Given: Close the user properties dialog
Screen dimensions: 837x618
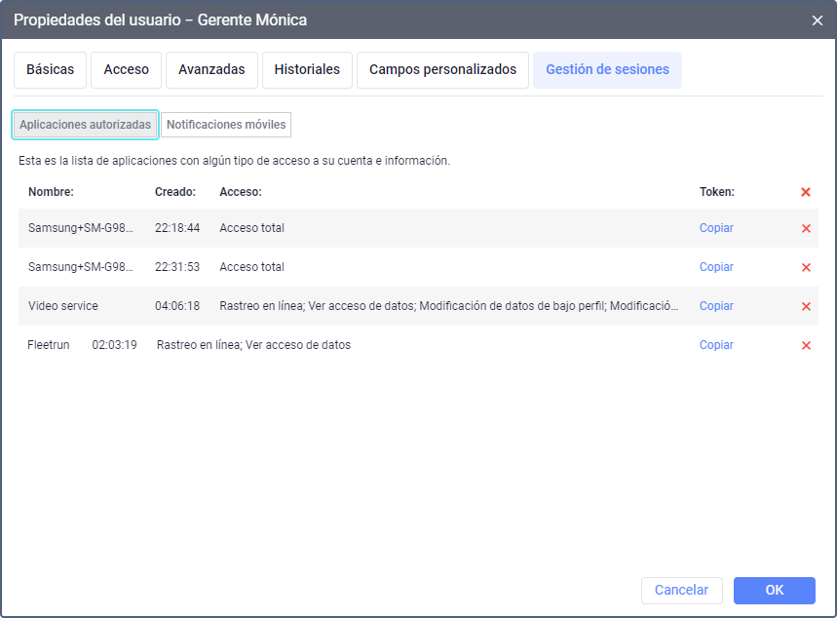Looking at the screenshot, I should pyautogui.click(x=817, y=19).
